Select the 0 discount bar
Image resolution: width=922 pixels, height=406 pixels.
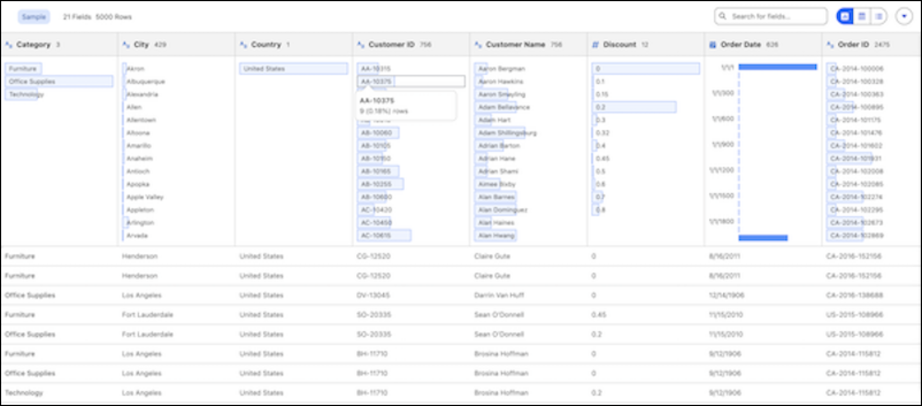pos(646,69)
